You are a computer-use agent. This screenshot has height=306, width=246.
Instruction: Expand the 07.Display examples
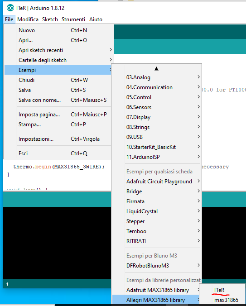(157, 117)
